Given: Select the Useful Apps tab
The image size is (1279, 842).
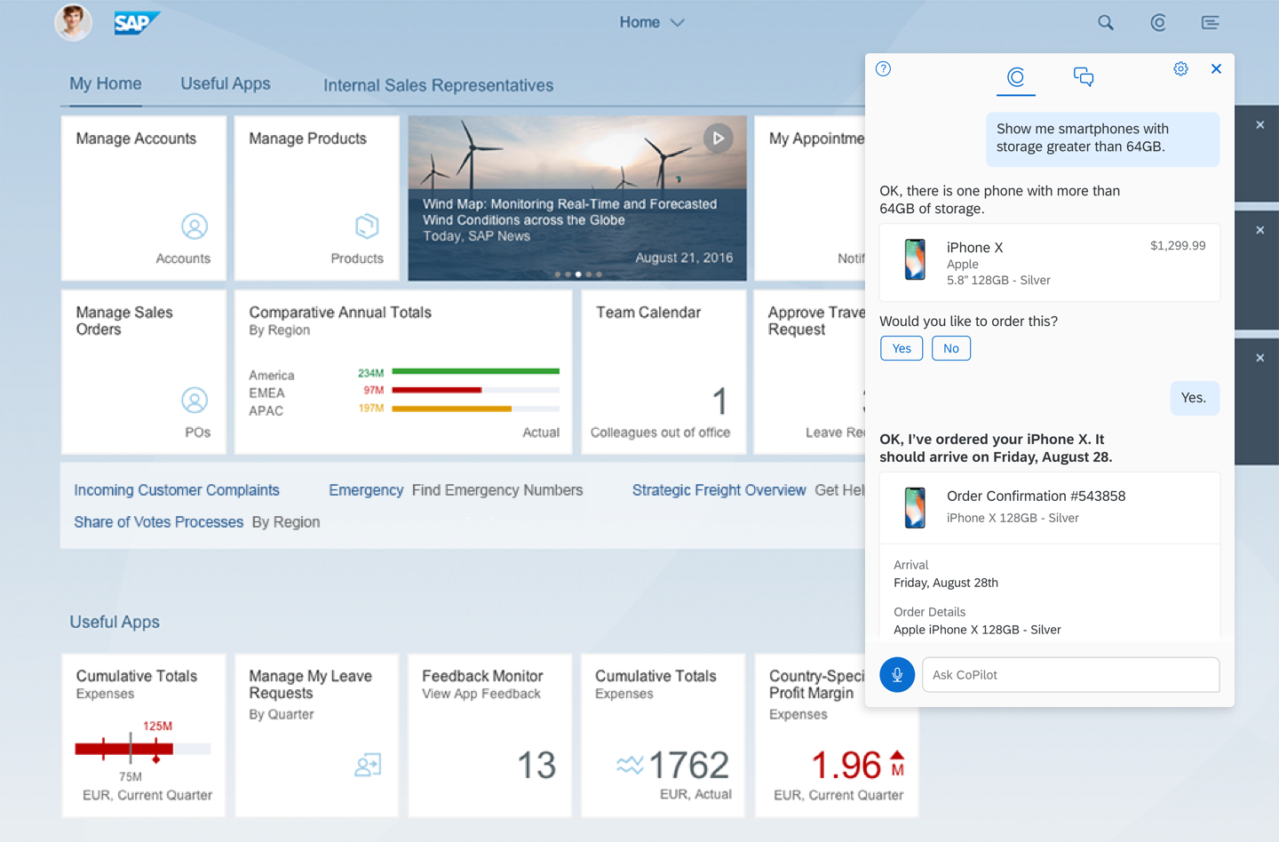Looking at the screenshot, I should coord(226,83).
